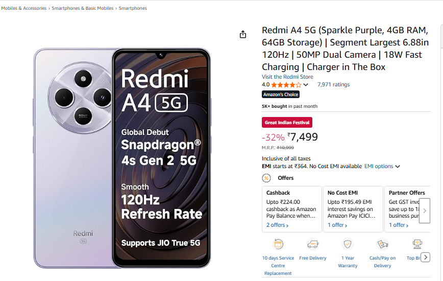
Task: Click the 10 days Service Centre Replacement icon
Action: tap(278, 244)
